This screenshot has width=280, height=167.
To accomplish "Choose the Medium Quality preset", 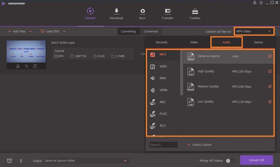I will pyautogui.click(x=228, y=86).
